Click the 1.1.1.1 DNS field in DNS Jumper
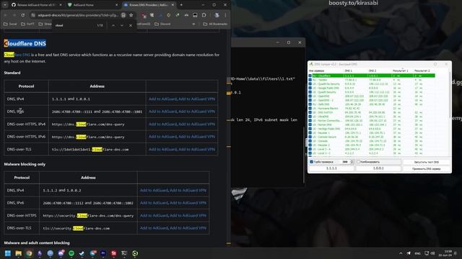462x259 pixels. click(x=331, y=168)
